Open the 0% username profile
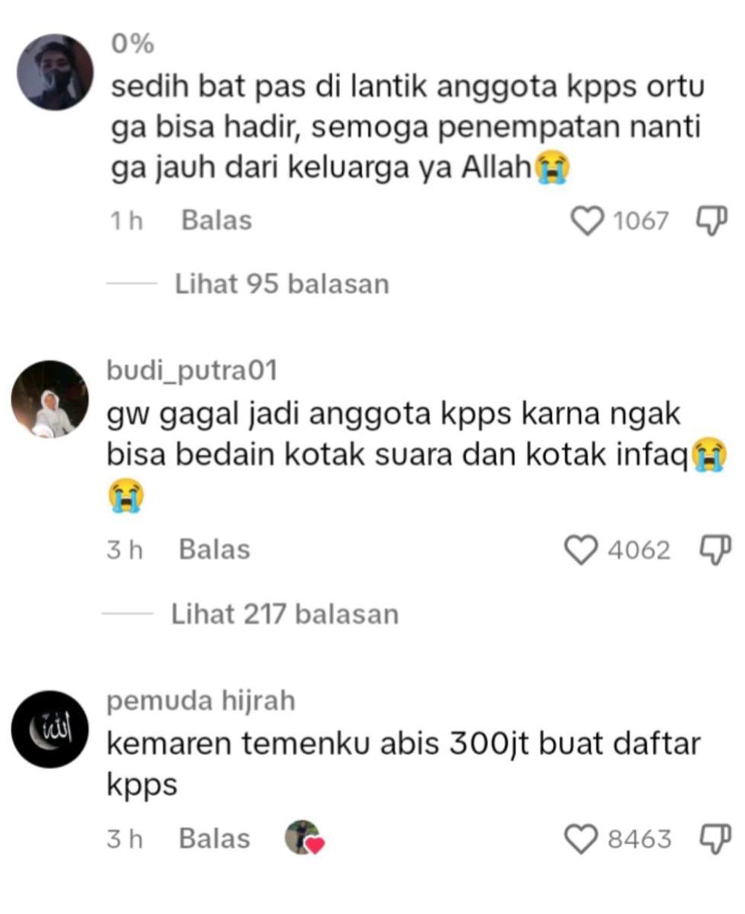Image resolution: width=745 pixels, height=914 pixels. [x=133, y=44]
